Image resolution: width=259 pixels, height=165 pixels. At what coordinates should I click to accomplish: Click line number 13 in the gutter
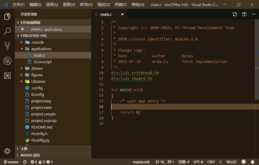pyautogui.click(x=101, y=90)
